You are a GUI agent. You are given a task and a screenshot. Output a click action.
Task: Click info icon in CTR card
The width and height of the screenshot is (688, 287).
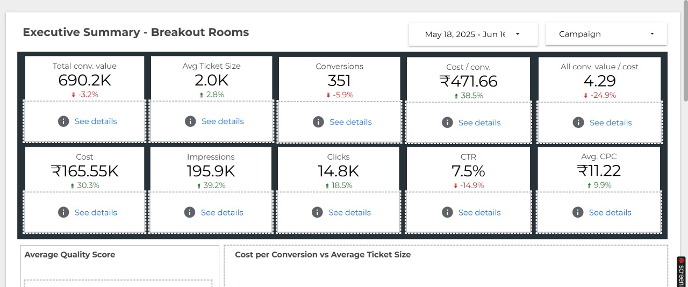pos(447,212)
